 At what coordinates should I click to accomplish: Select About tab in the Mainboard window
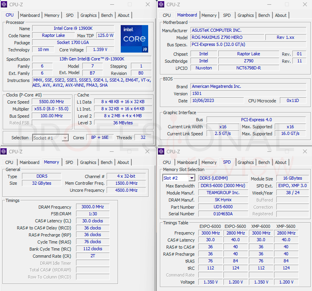tap(281, 15)
